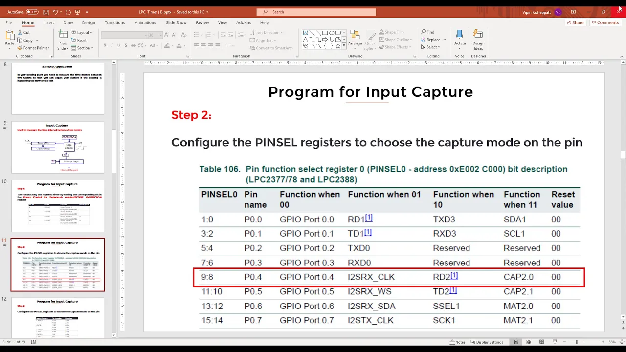Open Display Settings in status bar

487,342
